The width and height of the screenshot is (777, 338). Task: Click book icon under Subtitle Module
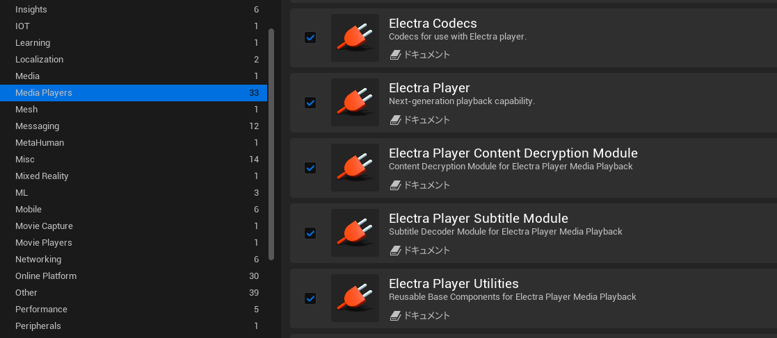click(x=395, y=251)
